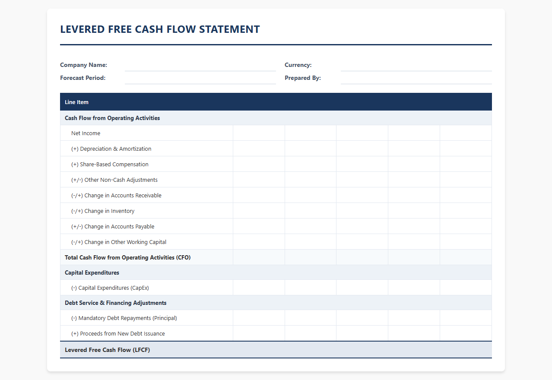The image size is (552, 380).
Task: Click the Levered Free Cash Flow Statement title
Action: pyautogui.click(x=160, y=29)
